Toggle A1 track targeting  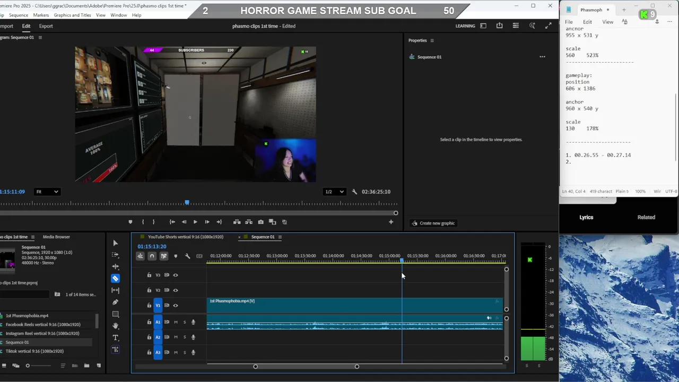158,322
